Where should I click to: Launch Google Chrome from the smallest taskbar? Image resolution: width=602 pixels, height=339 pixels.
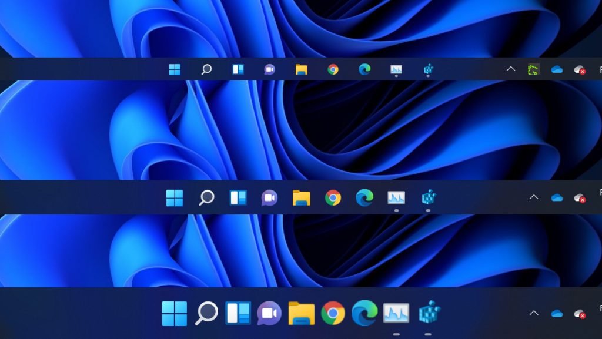coord(333,69)
